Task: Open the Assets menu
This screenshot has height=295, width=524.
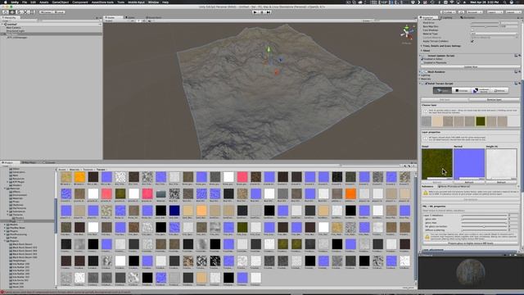Action: coord(43,2)
